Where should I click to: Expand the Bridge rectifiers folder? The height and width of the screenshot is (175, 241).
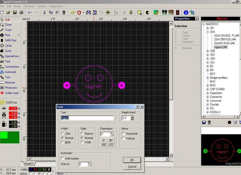coord(208,78)
